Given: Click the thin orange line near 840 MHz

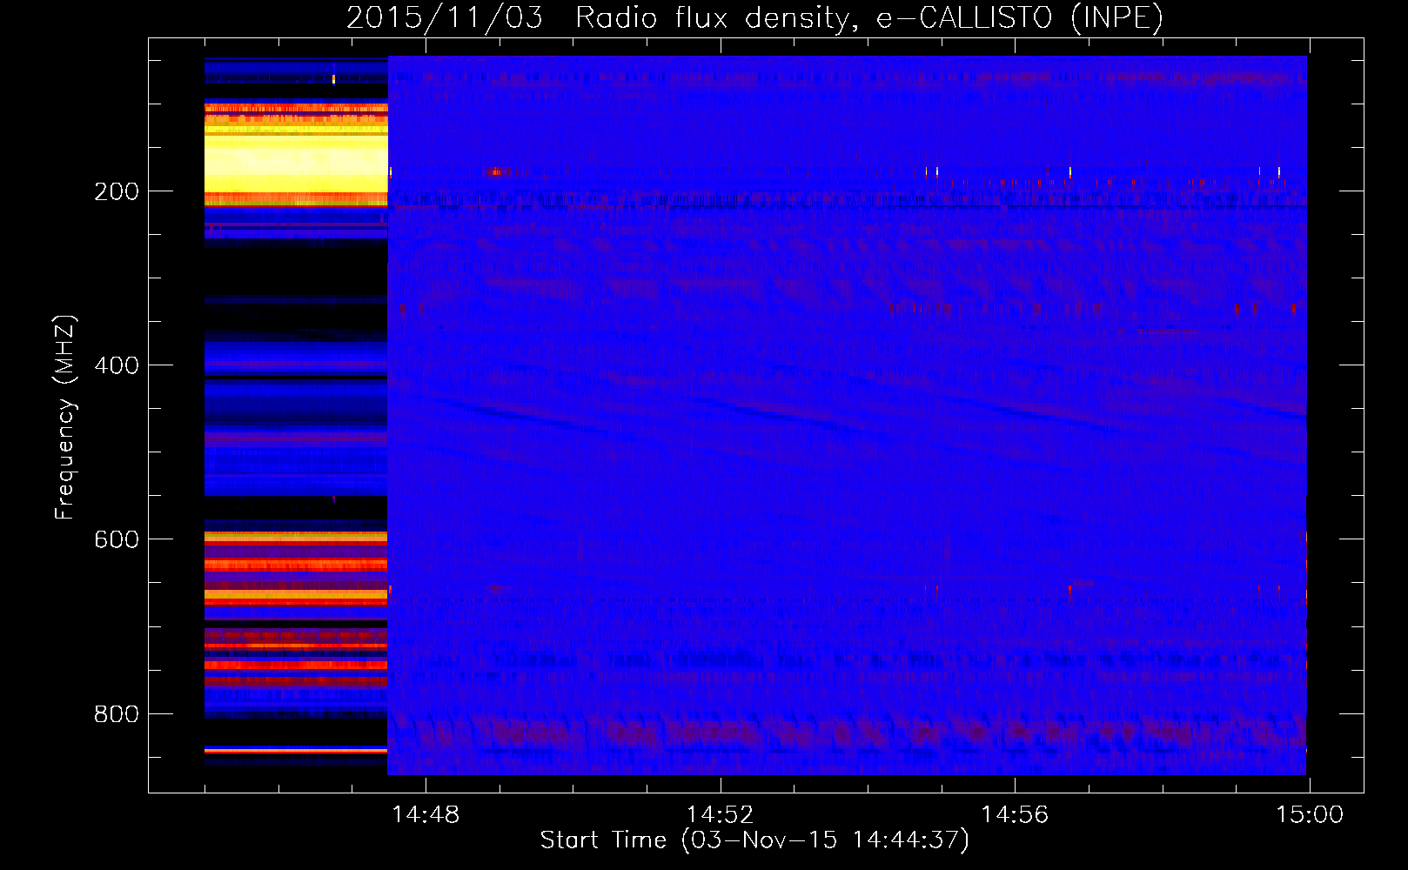Looking at the screenshot, I should point(296,750).
